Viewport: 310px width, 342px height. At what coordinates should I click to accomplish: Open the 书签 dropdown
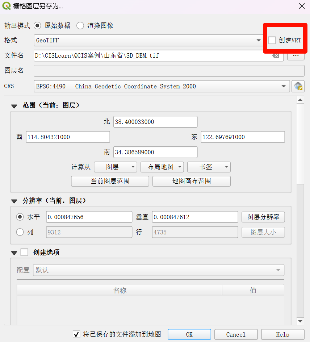click(209, 167)
